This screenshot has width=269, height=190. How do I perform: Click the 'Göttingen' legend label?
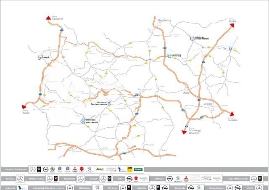click(159, 179)
